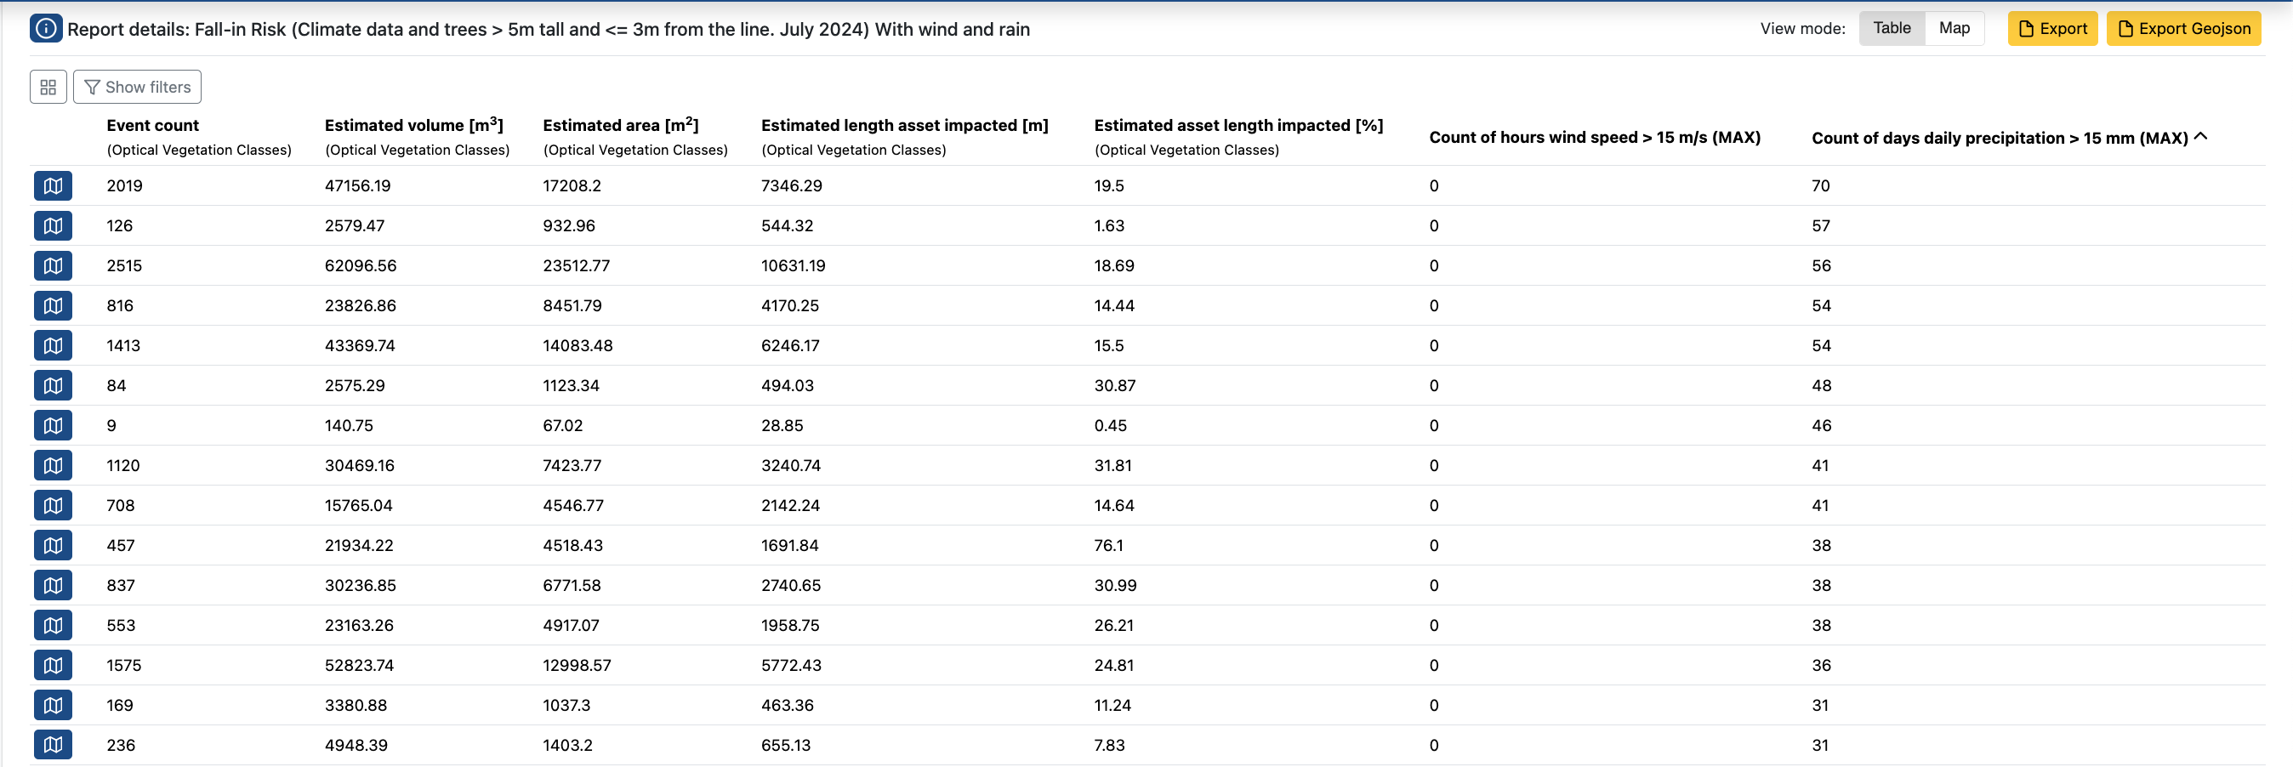Viewport: 2293px width, 767px height.
Task: Sort by Event count column header
Action: [x=152, y=126]
